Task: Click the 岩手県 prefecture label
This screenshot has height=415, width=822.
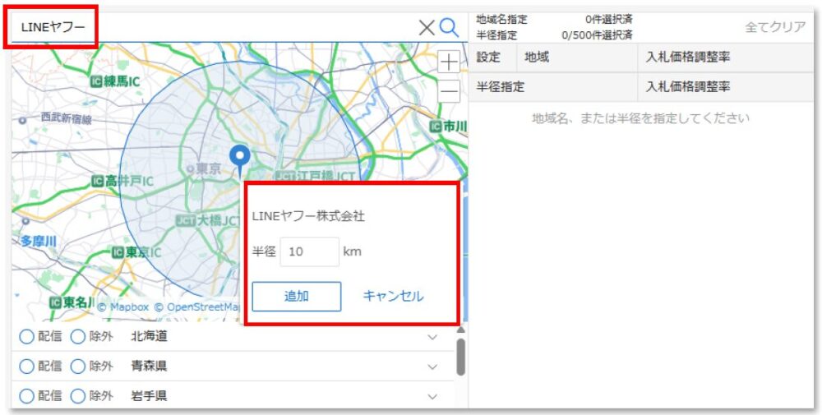Action: (x=150, y=396)
